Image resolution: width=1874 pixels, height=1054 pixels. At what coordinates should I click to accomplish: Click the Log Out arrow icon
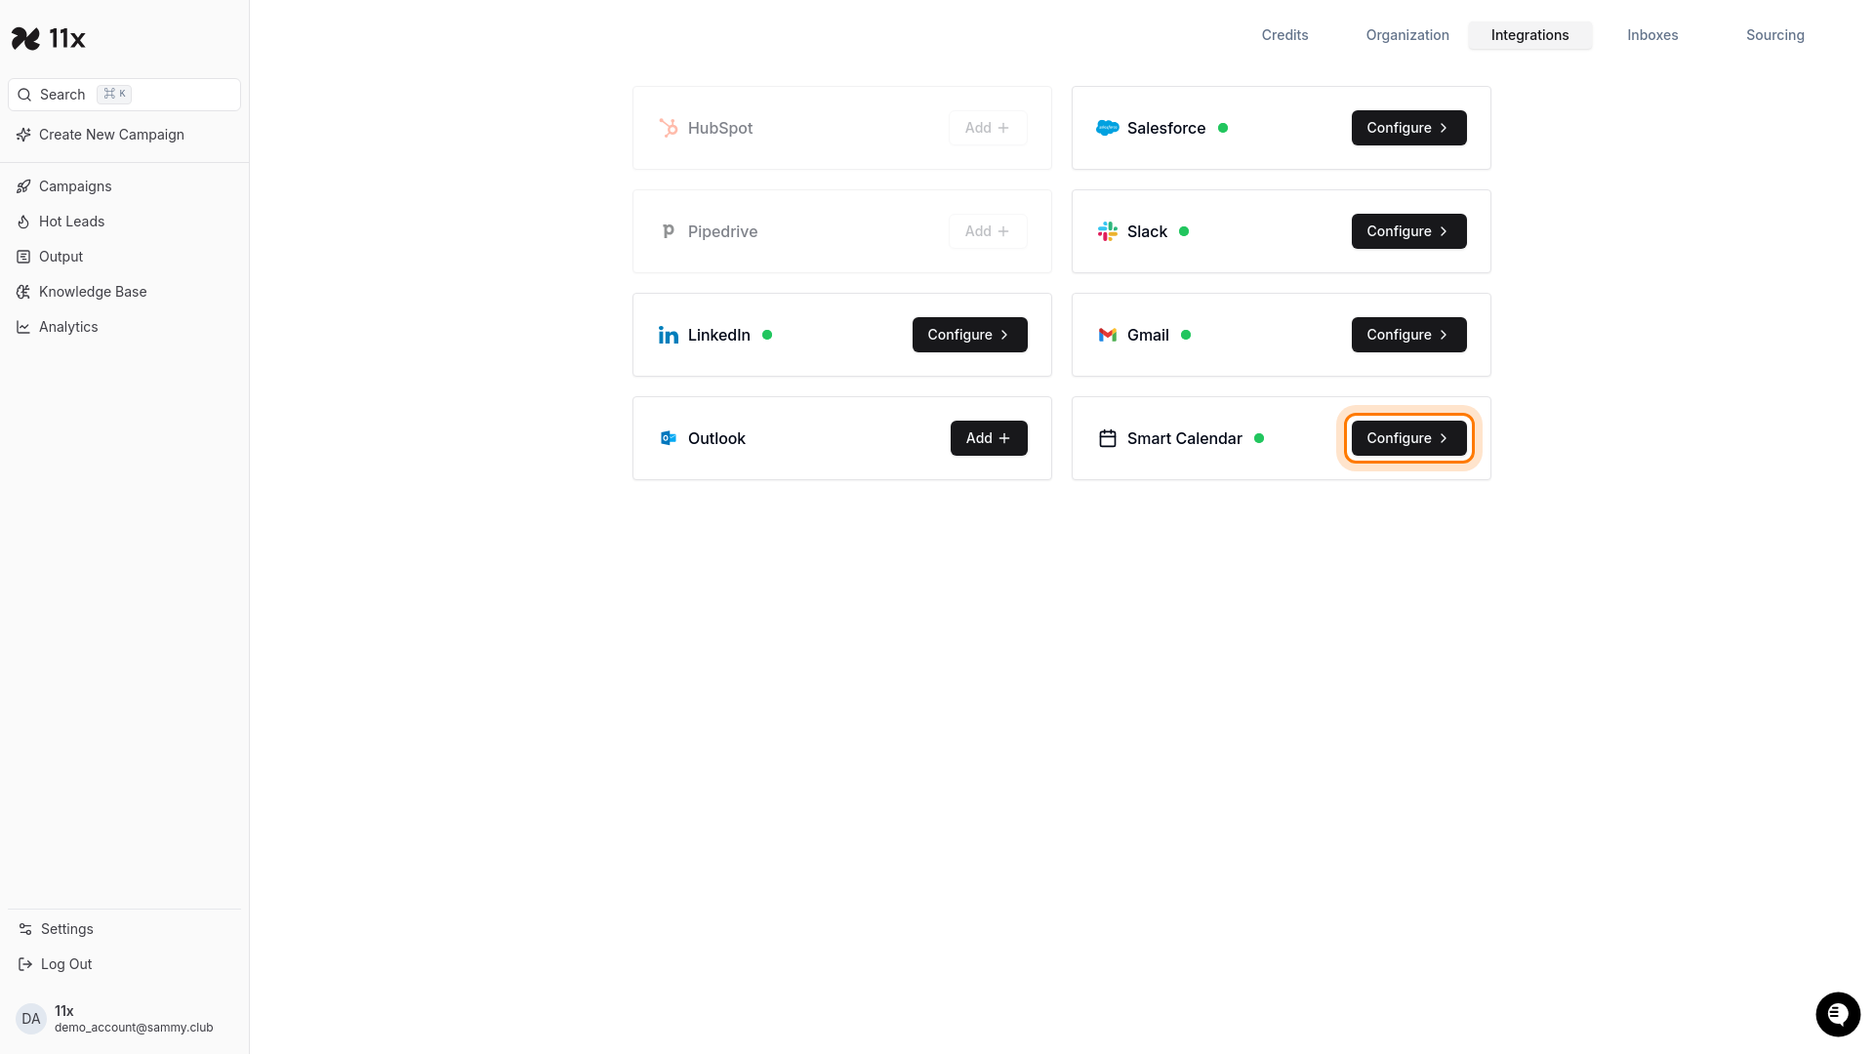25,964
